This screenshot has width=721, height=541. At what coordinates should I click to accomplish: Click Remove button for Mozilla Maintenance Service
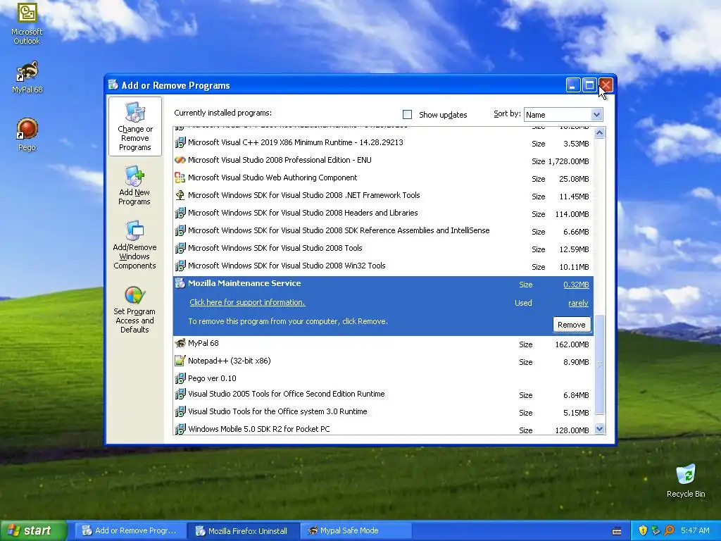coord(572,325)
